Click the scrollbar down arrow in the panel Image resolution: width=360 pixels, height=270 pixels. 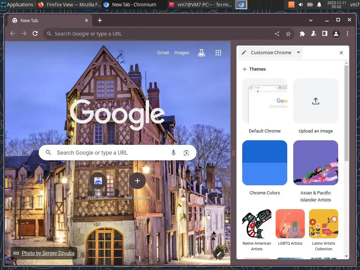(346, 256)
